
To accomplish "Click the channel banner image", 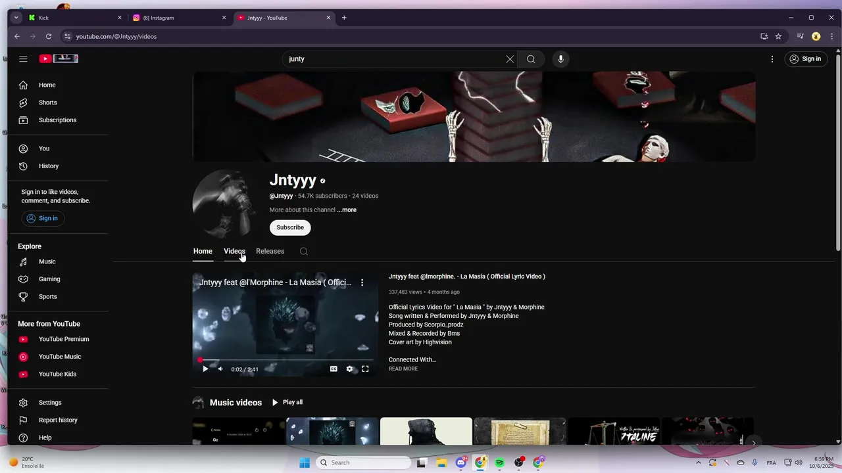I will 474,117.
